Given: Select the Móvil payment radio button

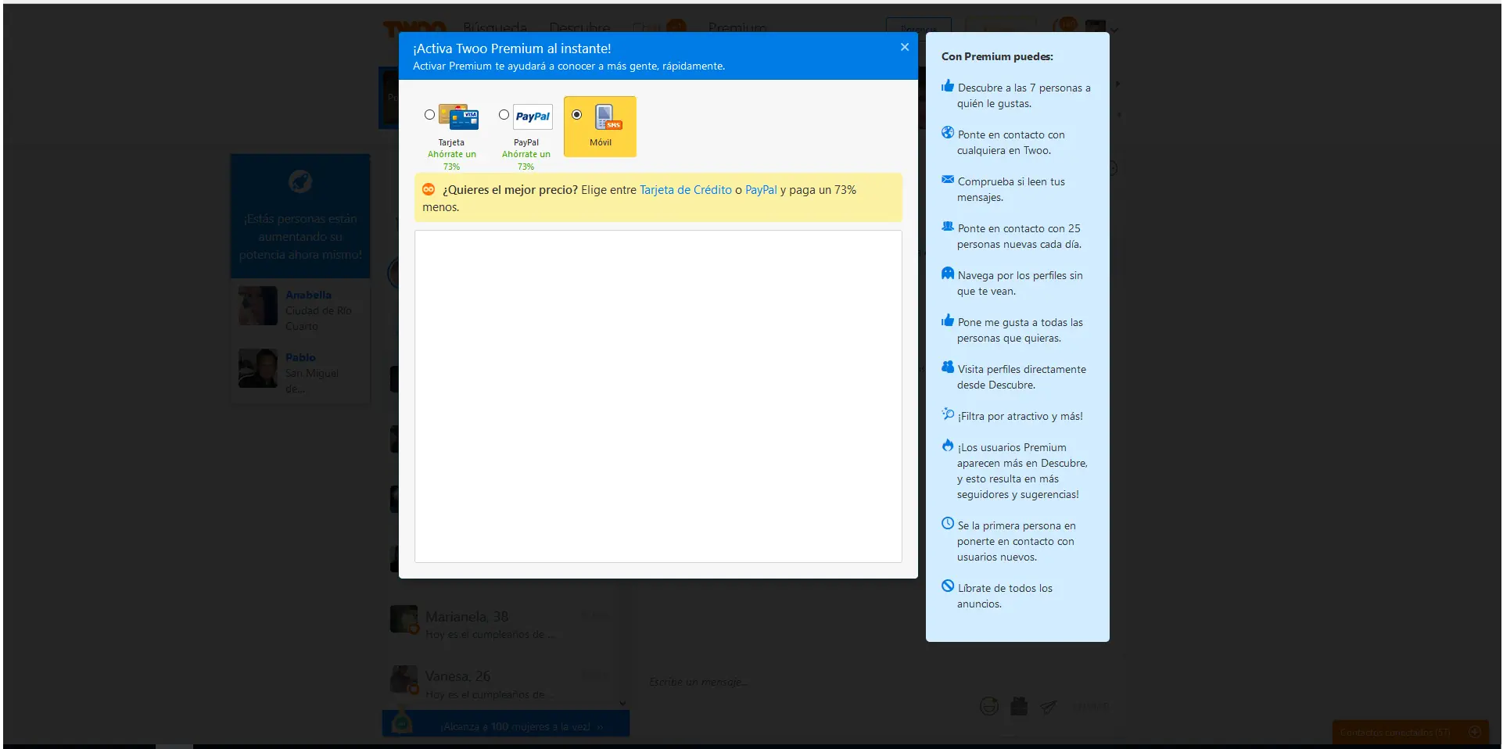Looking at the screenshot, I should click(x=576, y=115).
